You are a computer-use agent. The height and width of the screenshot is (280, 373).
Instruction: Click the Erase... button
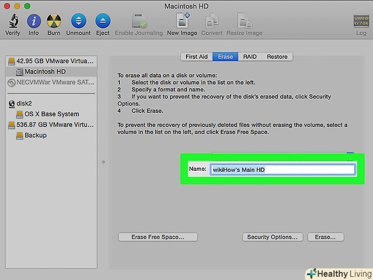pyautogui.click(x=325, y=237)
